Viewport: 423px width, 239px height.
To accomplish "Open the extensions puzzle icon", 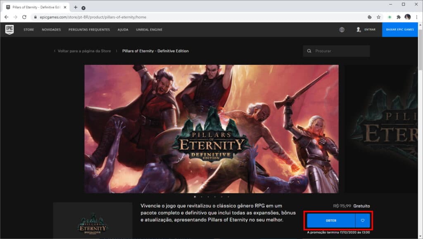I will 399,17.
